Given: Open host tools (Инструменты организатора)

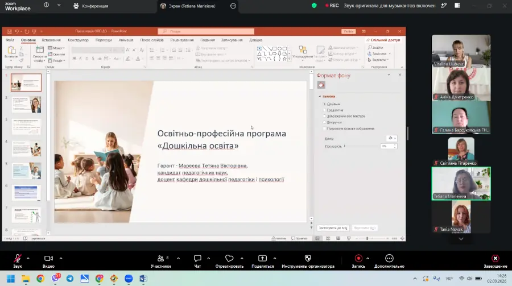Looking at the screenshot, I should tap(308, 261).
